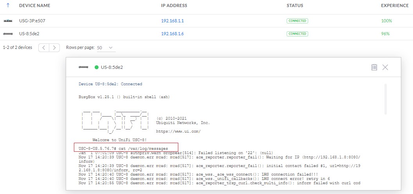The height and width of the screenshot is (194, 413).
Task: Open device US-8:5de2 row in table
Action: coord(206,34)
